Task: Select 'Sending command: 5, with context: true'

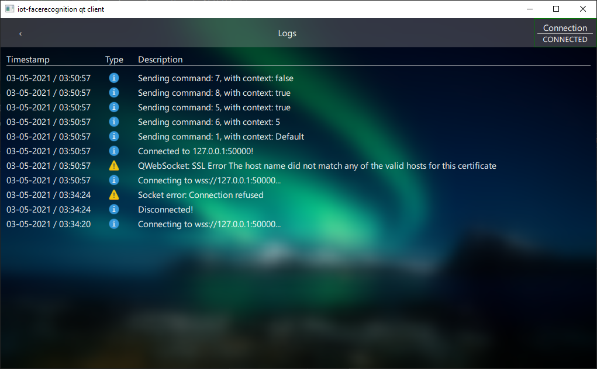Action: [x=214, y=107]
